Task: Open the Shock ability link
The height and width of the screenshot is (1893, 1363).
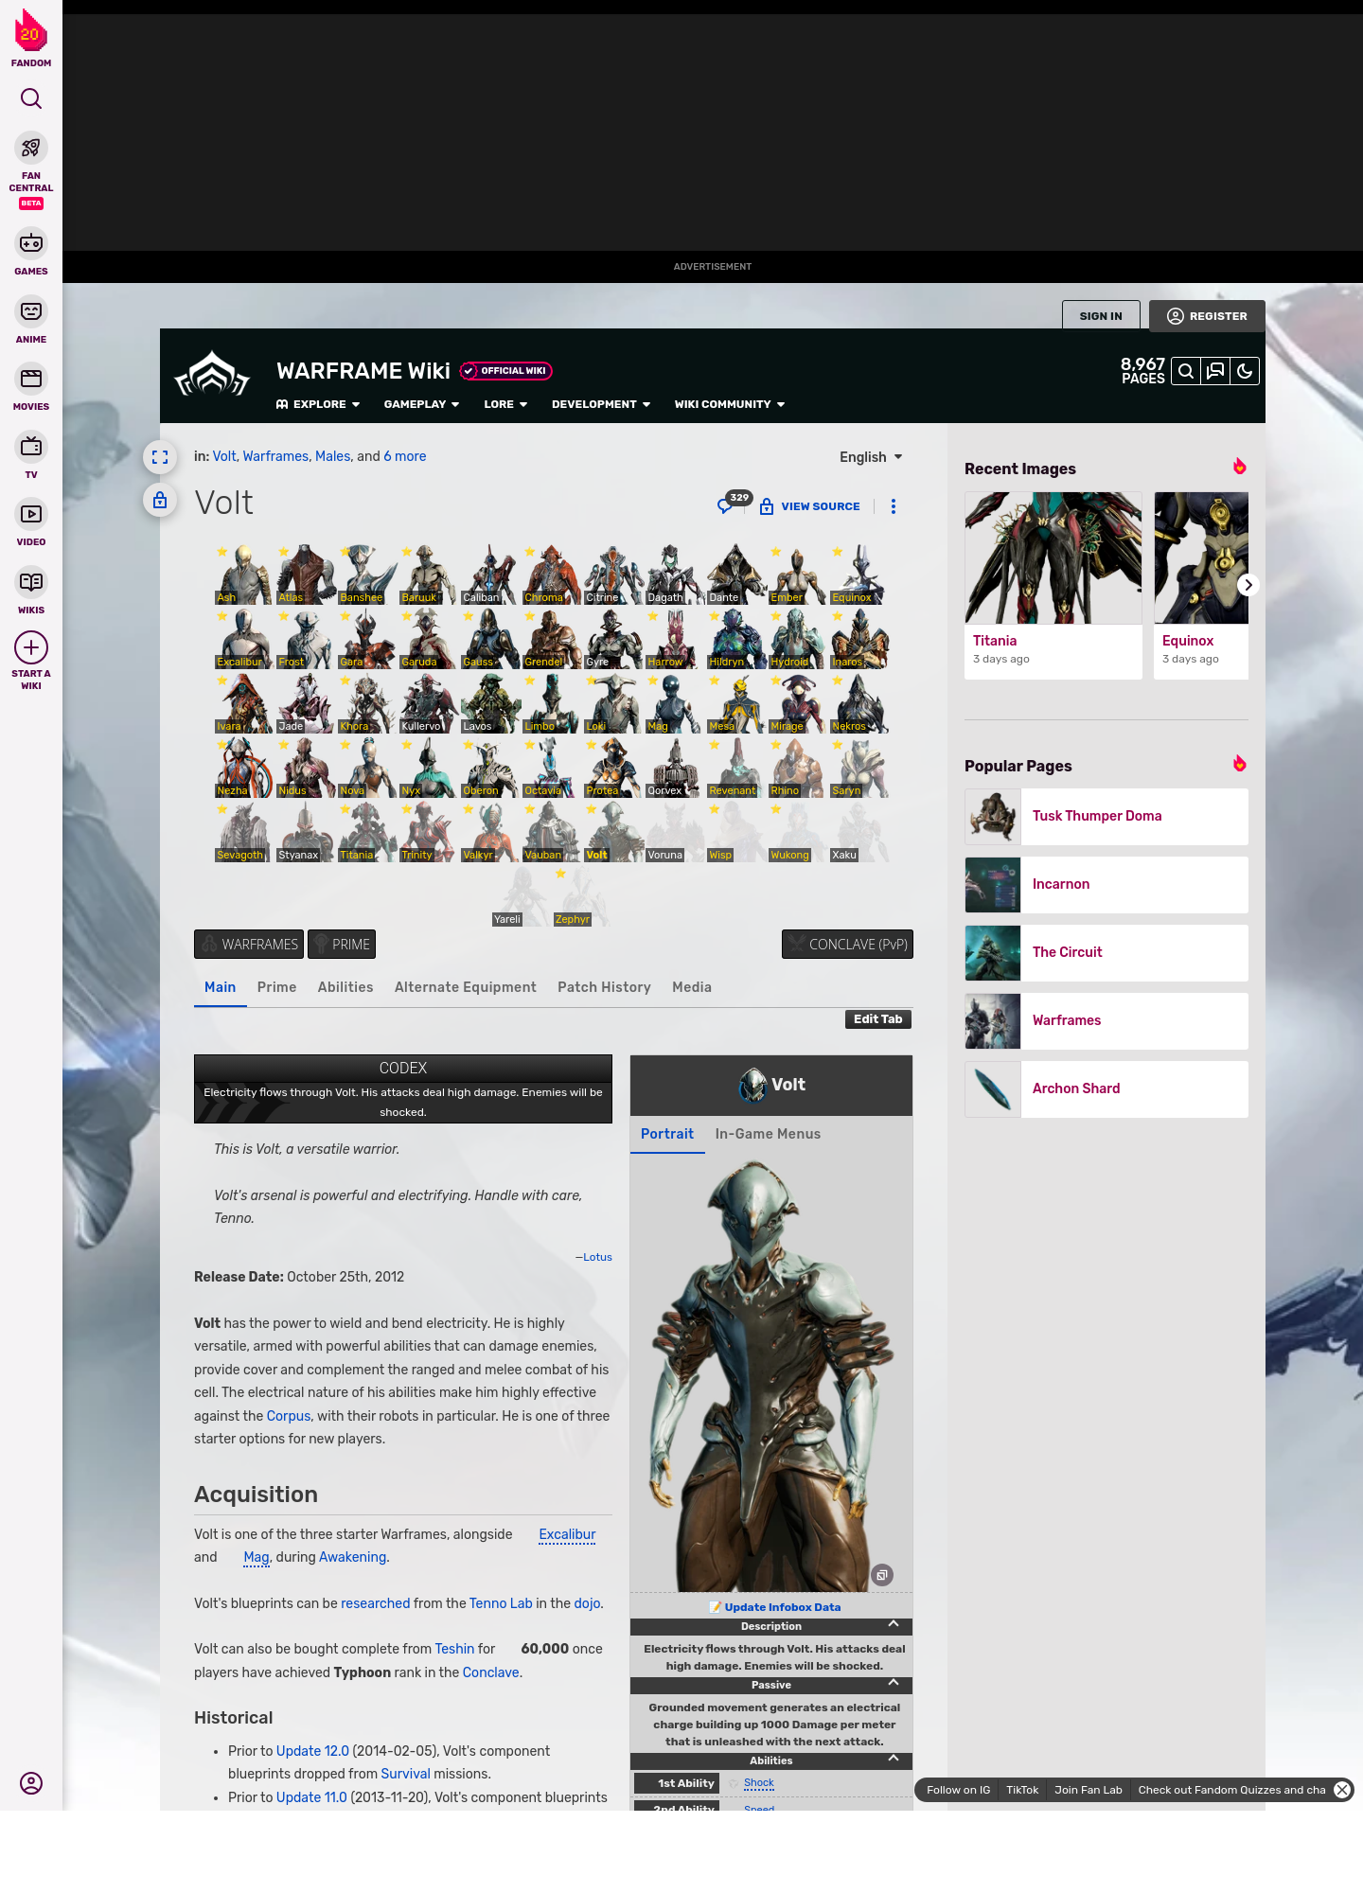Action: [758, 1783]
